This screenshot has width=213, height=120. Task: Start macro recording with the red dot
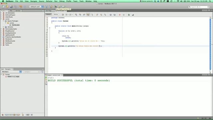tap(120, 15)
